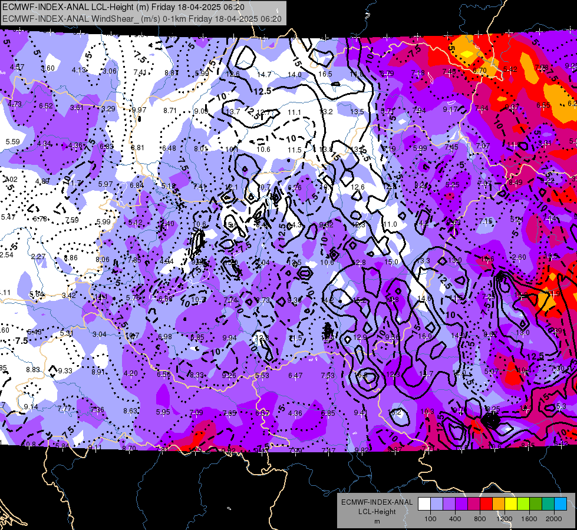Click the dark green swatch in the legend

[536, 504]
